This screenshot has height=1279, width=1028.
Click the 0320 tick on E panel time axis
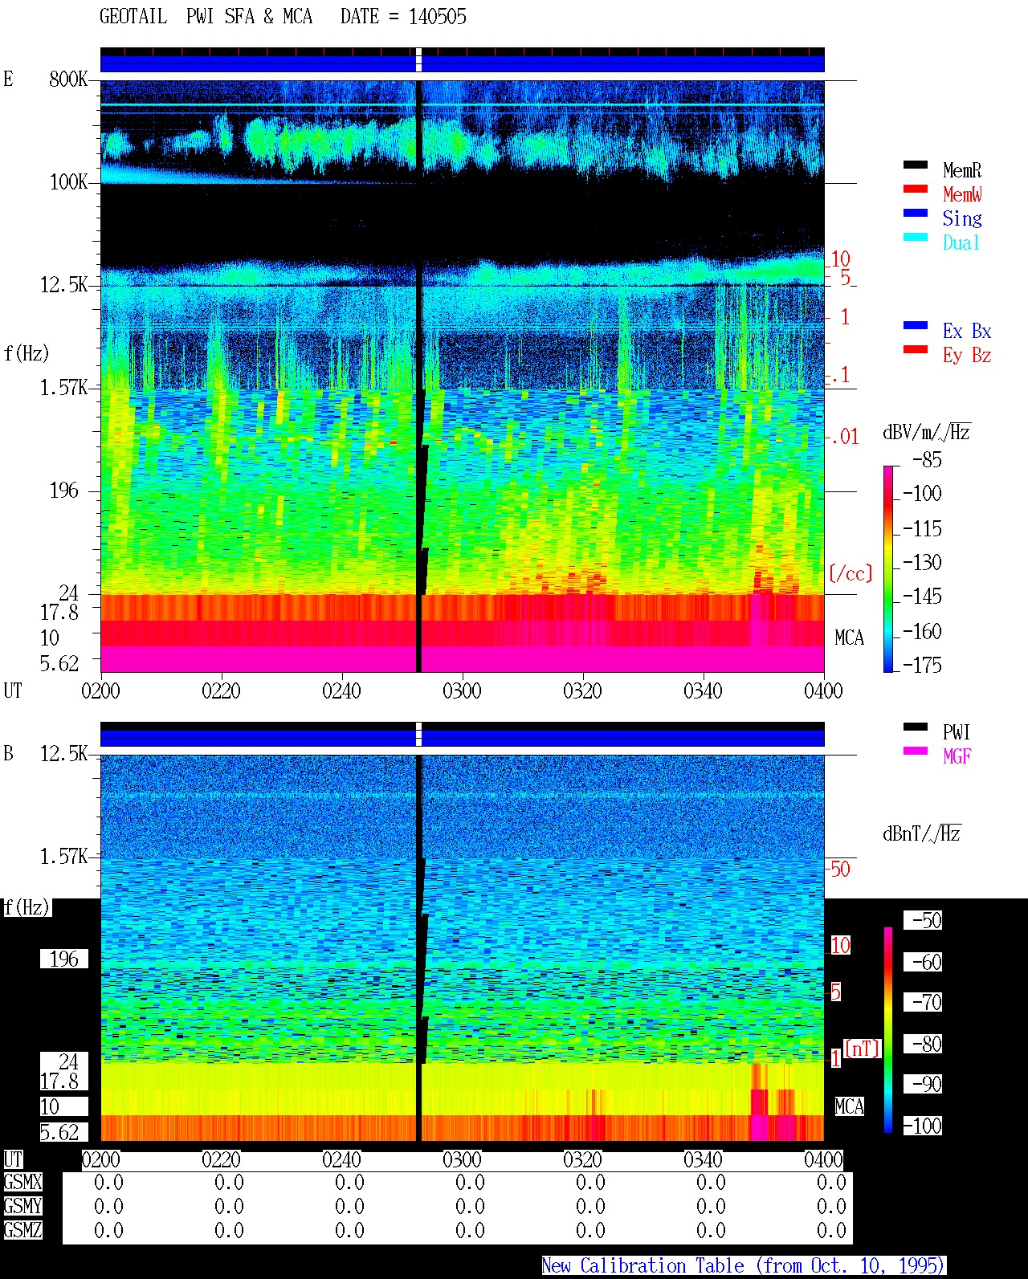coord(582,690)
